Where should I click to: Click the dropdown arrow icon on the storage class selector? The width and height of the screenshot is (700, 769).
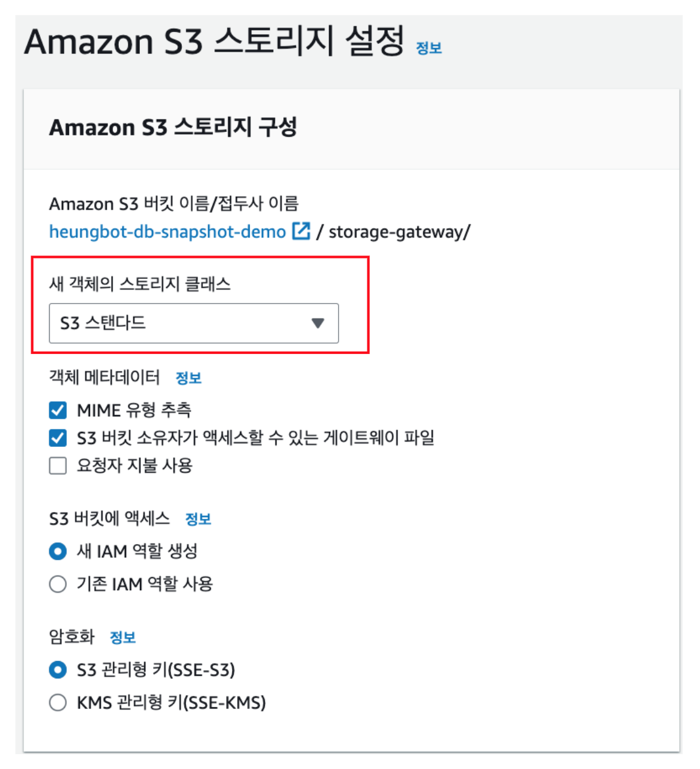point(318,324)
